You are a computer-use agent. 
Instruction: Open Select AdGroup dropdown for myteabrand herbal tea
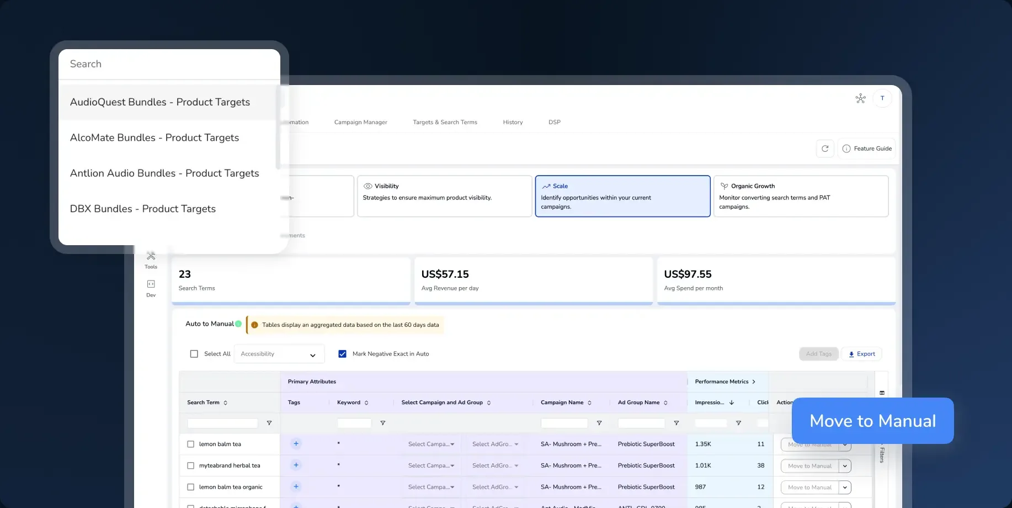(x=495, y=465)
